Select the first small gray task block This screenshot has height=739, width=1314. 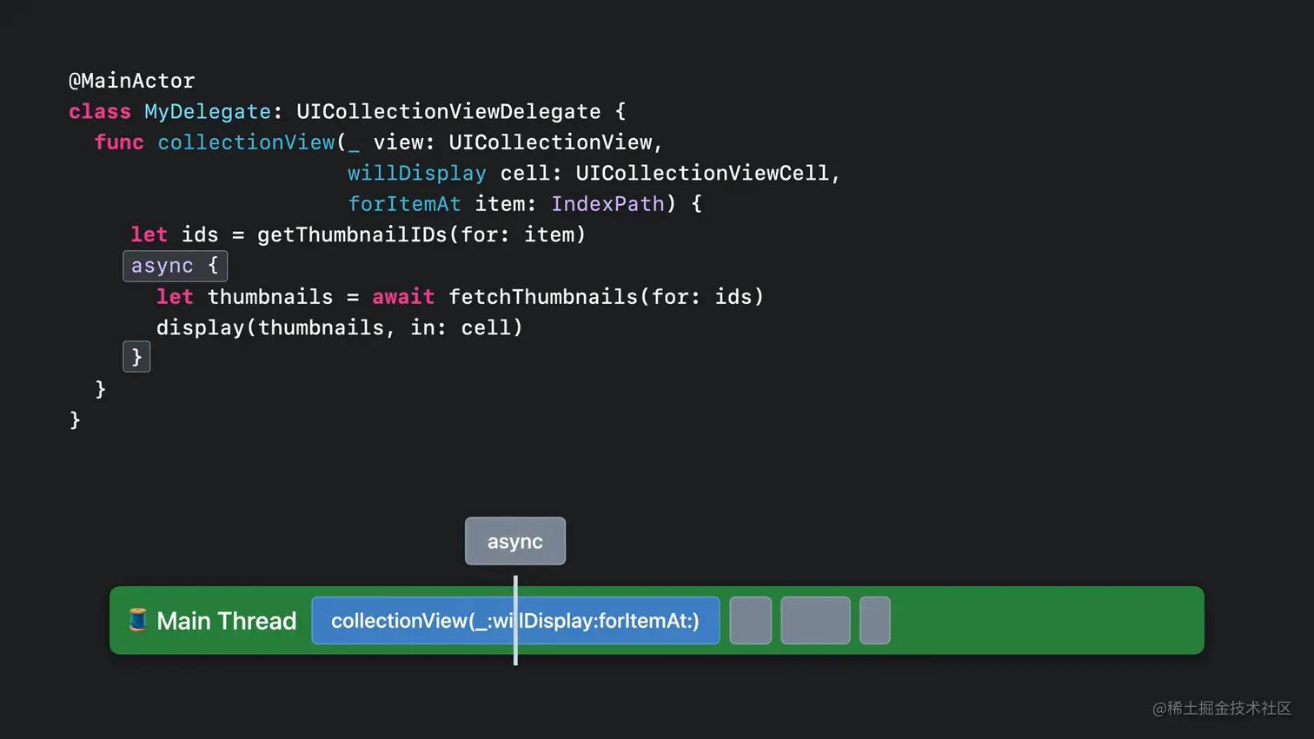tap(749, 620)
